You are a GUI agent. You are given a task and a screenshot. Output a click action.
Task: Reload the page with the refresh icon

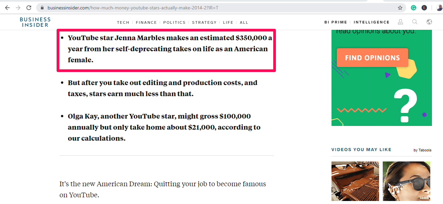click(29, 7)
